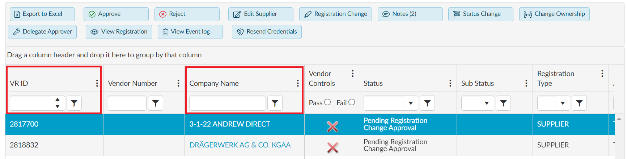Click the Reject button
This screenshot has height=159, width=627.
[187, 14]
